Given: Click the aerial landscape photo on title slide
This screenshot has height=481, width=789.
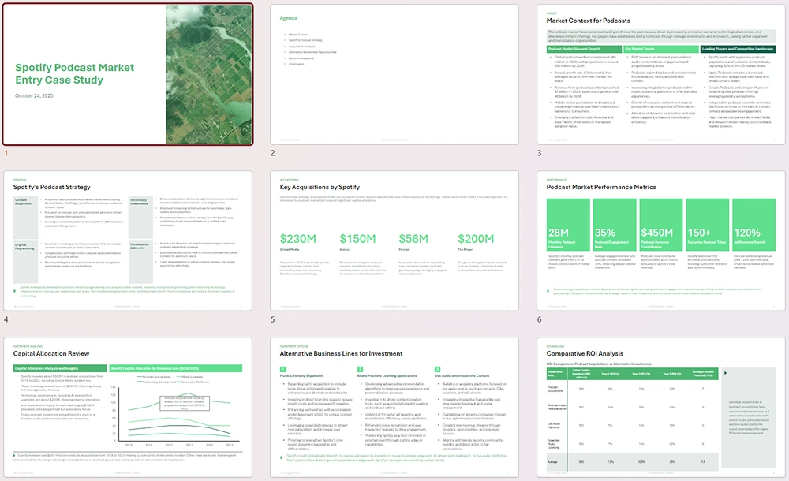Looking at the screenshot, I should [x=208, y=75].
